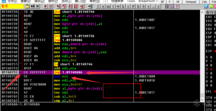Select the 'jmp 1.01149686' line at 0114973F
216x111 pixels.
click(68, 40)
